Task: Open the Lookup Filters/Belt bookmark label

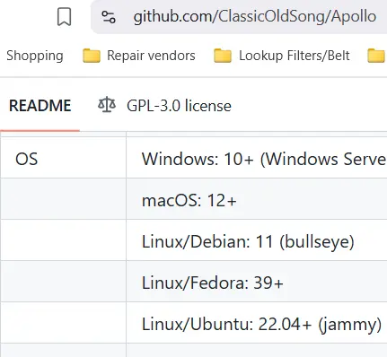Action: [295, 56]
